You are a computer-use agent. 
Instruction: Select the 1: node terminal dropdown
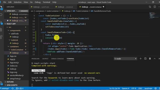[x=125, y=59]
